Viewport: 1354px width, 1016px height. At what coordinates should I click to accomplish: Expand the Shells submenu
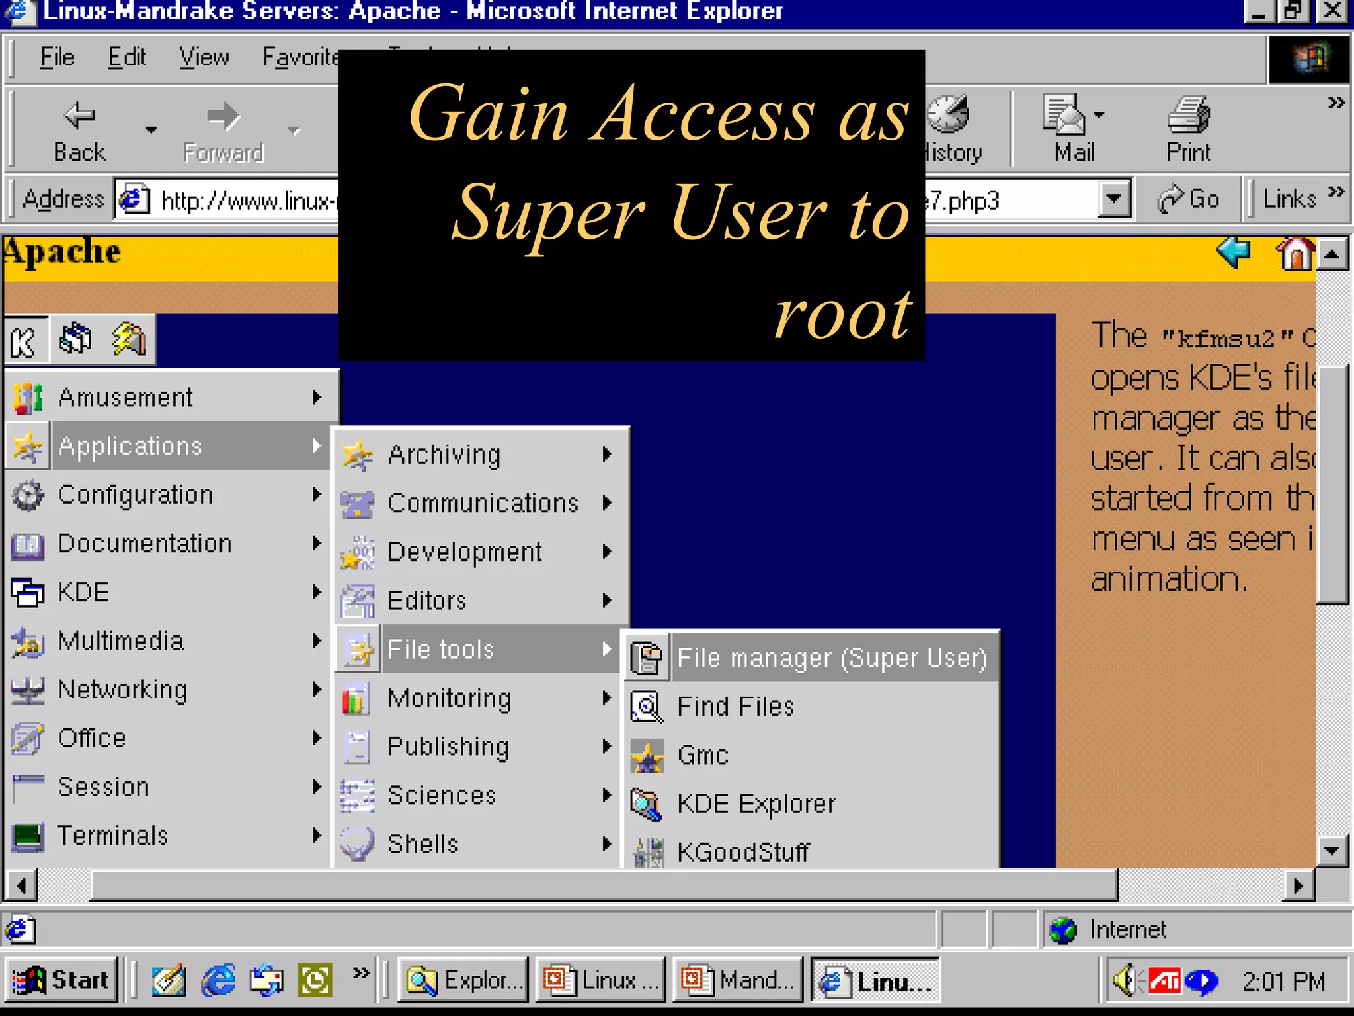click(x=479, y=844)
